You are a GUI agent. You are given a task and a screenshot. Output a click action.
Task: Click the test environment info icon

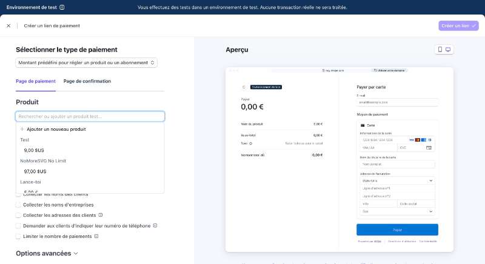62,7
